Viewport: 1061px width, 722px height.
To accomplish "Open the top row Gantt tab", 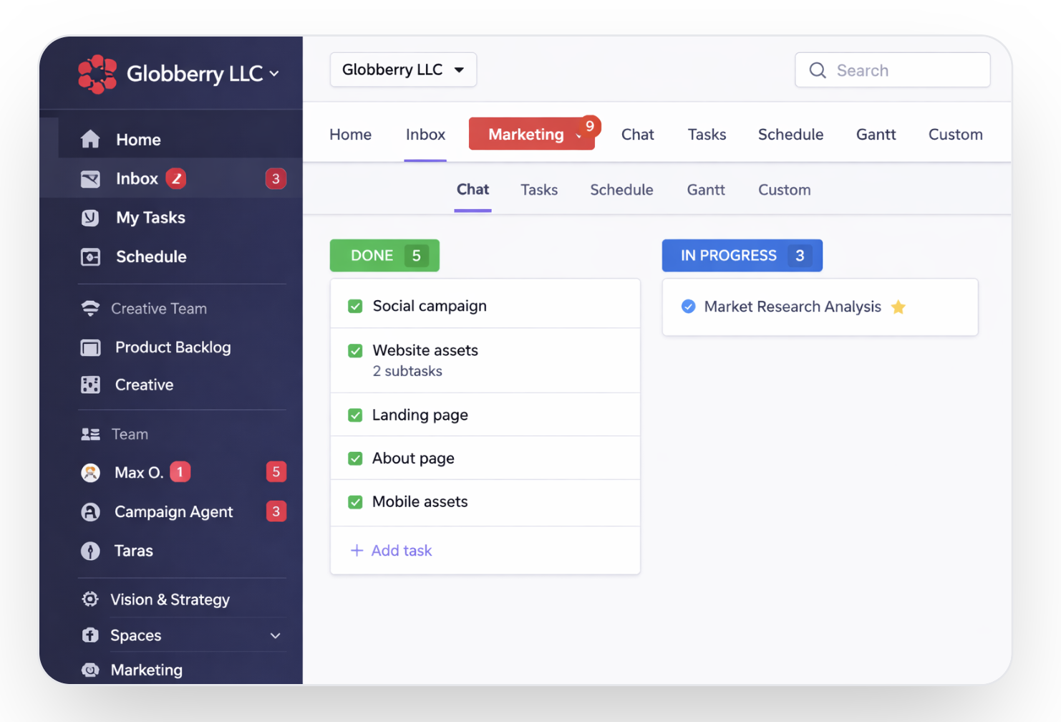I will click(876, 135).
